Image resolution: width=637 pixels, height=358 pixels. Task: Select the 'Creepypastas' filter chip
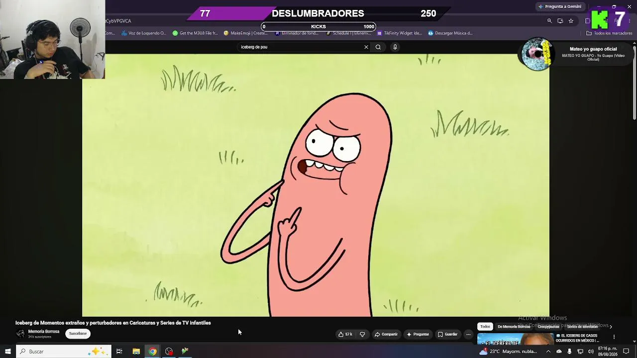pyautogui.click(x=548, y=327)
